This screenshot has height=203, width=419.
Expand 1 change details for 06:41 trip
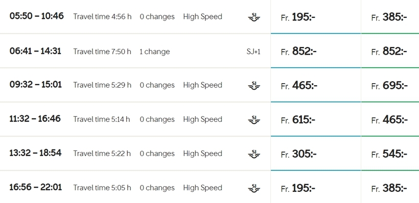(154, 52)
